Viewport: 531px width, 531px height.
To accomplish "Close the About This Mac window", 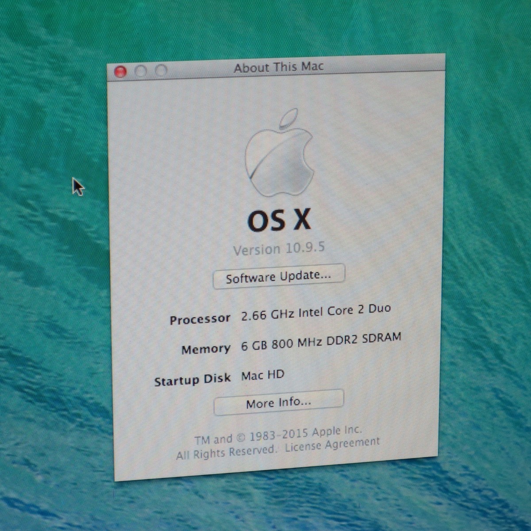I will [x=120, y=72].
